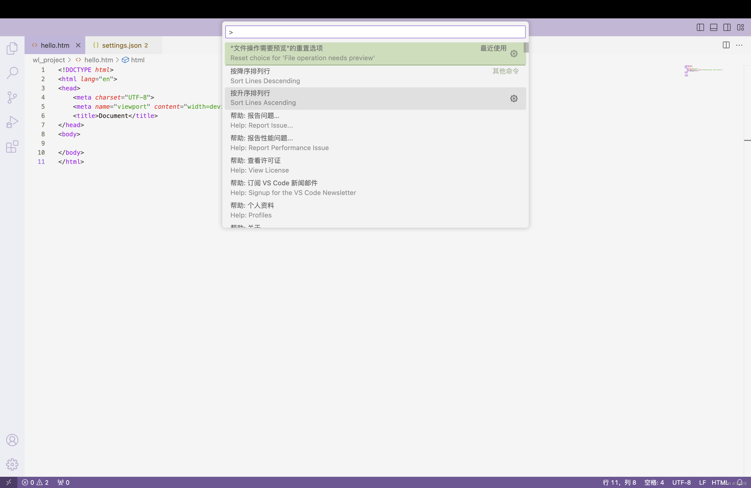Click the command palette input field
Viewport: 751px width, 488px height.
click(375, 32)
